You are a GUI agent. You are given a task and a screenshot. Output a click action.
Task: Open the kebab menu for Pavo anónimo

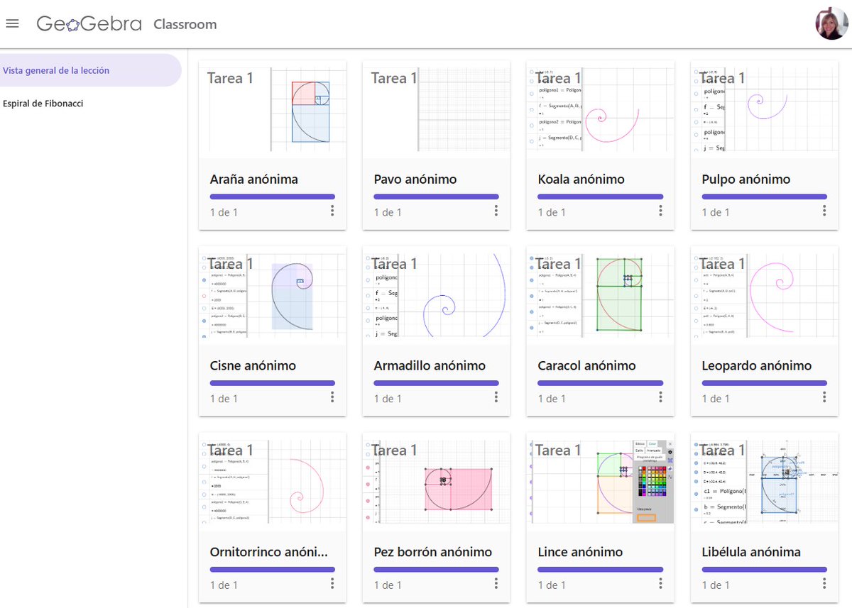496,210
